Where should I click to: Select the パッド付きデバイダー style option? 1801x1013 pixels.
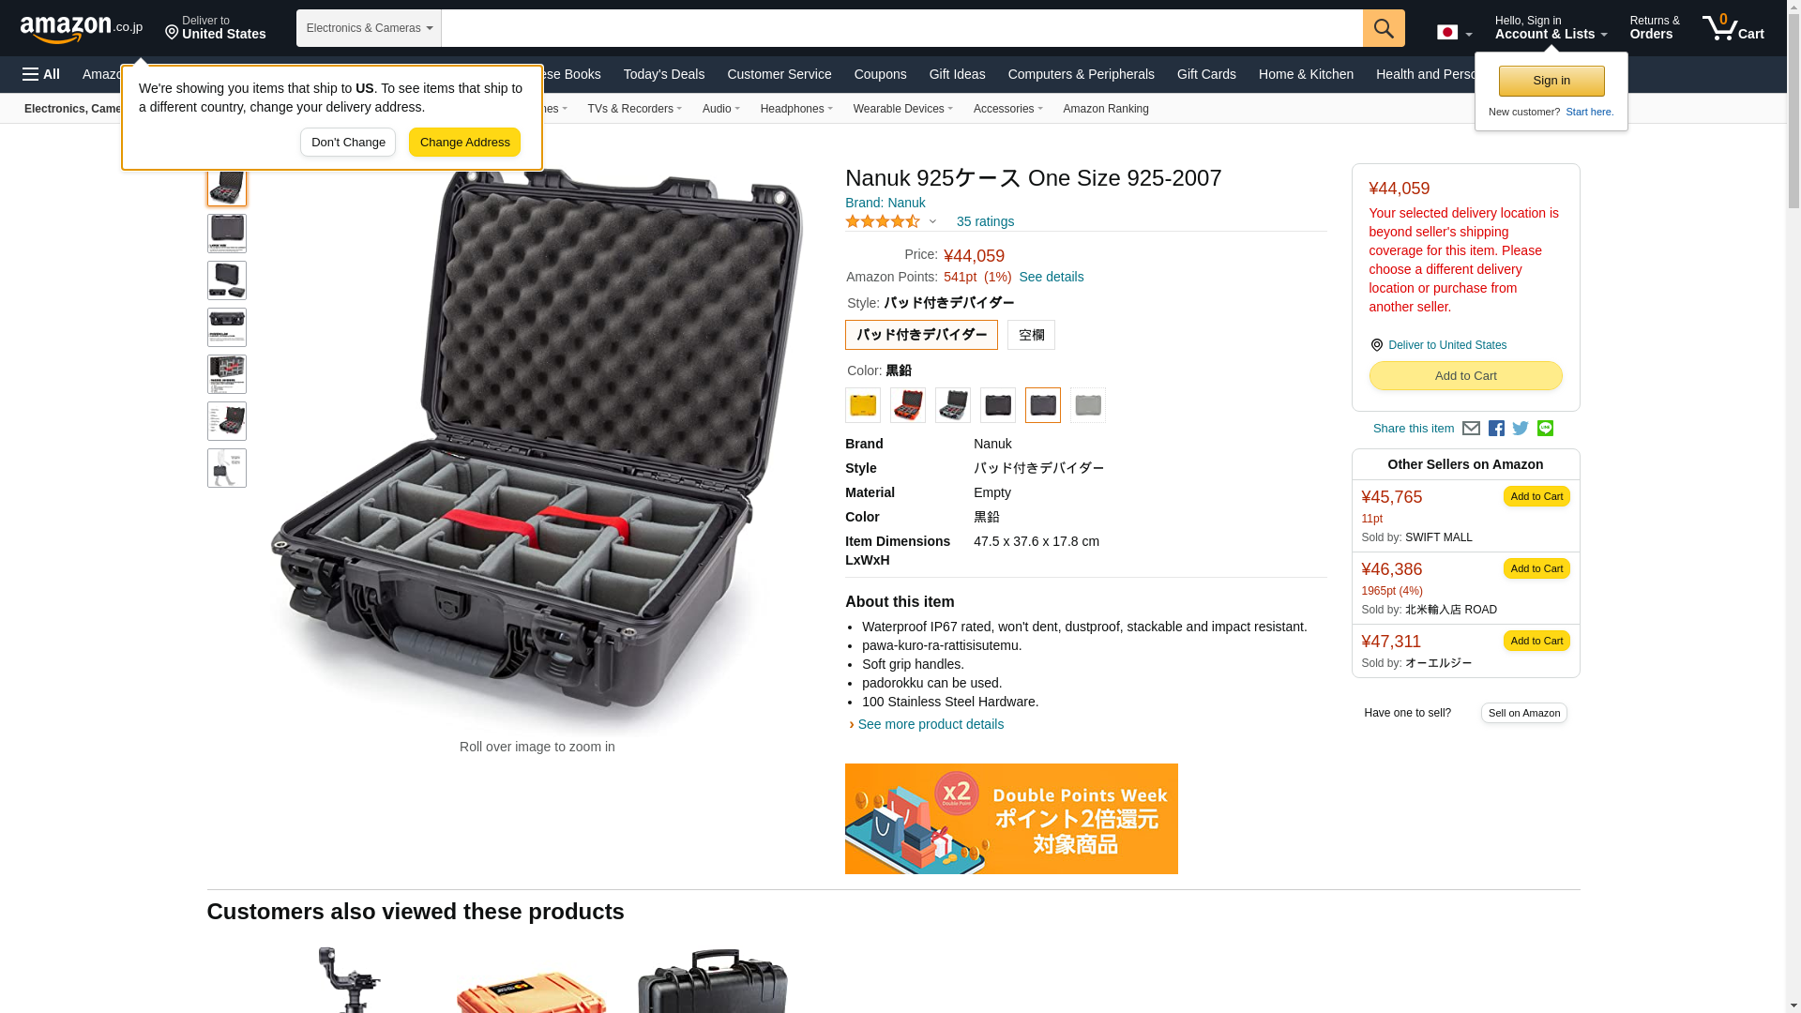click(x=921, y=335)
